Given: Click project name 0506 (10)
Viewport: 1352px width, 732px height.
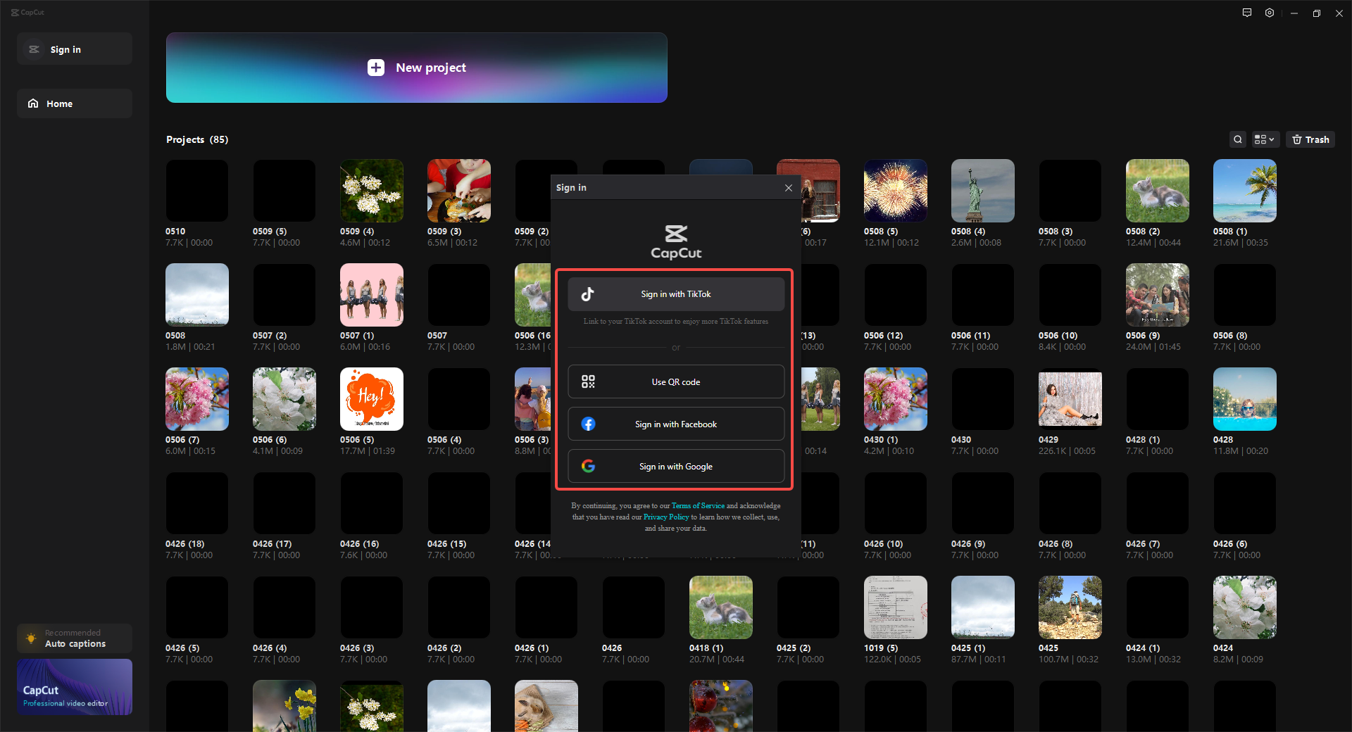Looking at the screenshot, I should point(1058,336).
